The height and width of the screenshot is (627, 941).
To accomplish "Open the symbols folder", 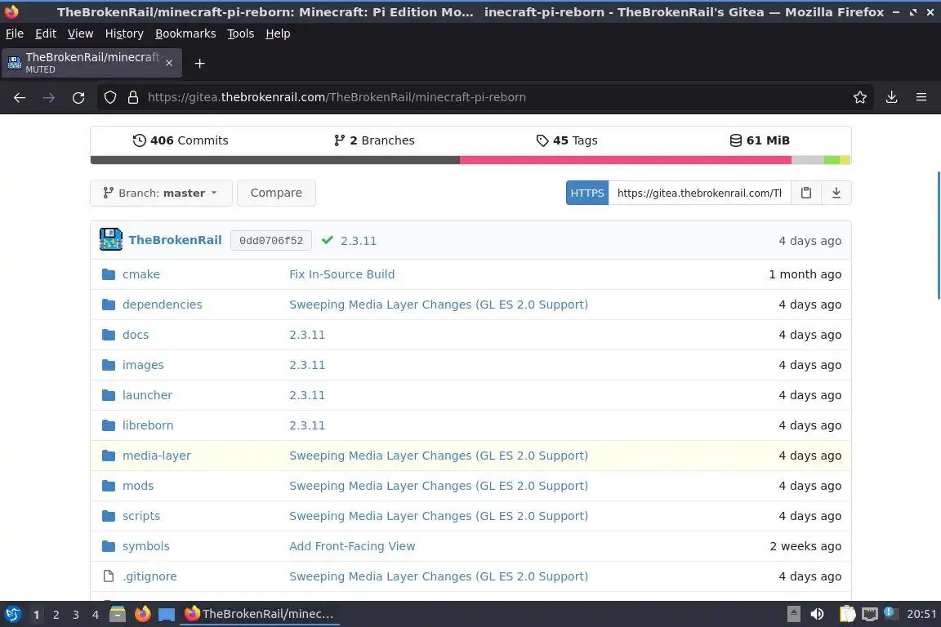I will [x=146, y=546].
